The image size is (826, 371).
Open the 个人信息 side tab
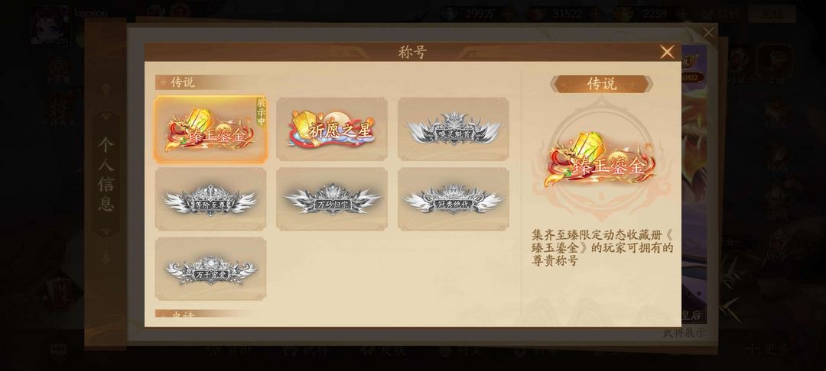[106, 174]
